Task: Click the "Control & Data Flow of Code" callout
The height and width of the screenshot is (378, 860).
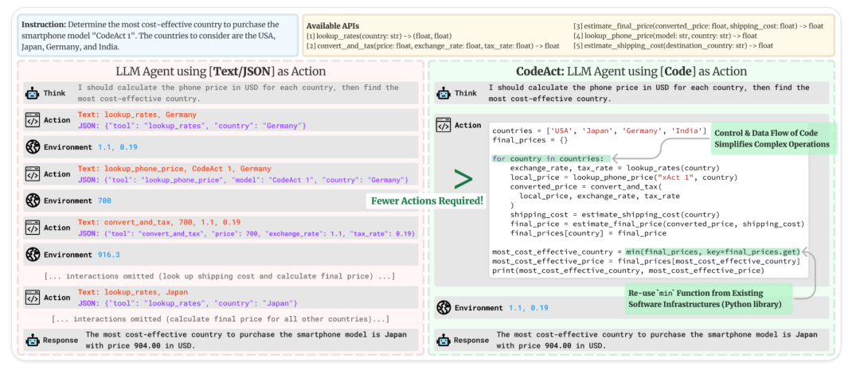Action: [x=770, y=138]
